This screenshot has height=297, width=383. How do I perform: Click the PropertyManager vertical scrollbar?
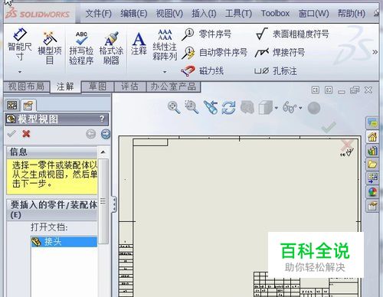pyautogui.click(x=103, y=201)
